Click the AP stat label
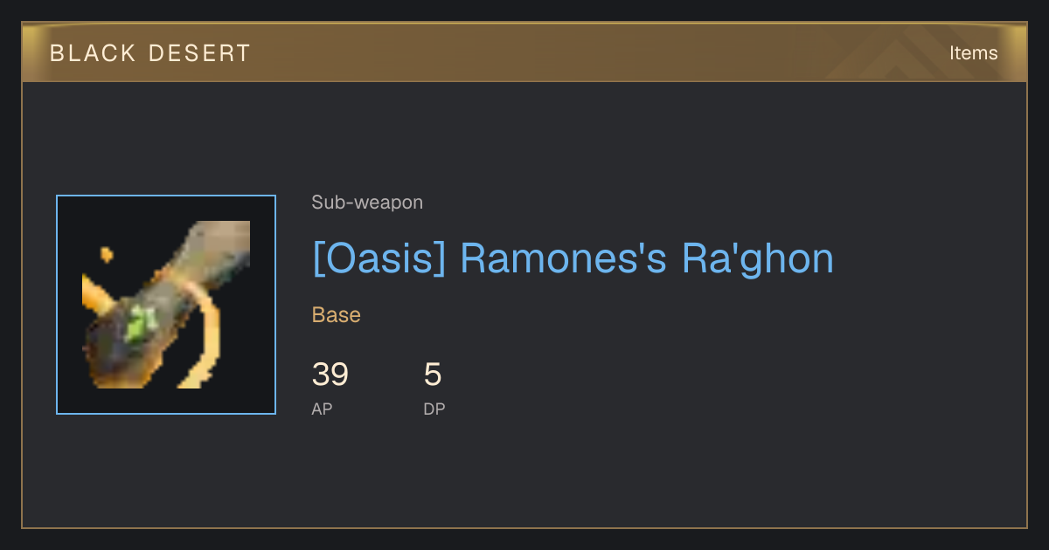 322,409
